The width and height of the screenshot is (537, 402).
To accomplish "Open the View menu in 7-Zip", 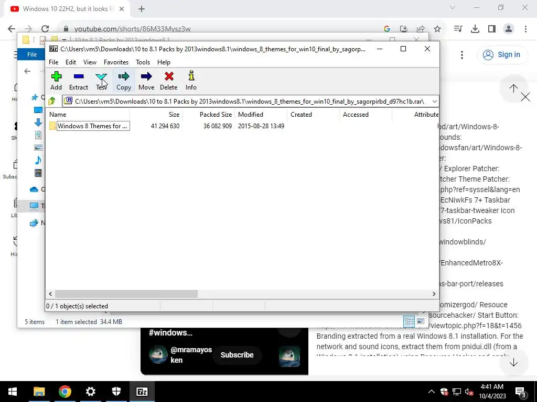I will (x=90, y=62).
